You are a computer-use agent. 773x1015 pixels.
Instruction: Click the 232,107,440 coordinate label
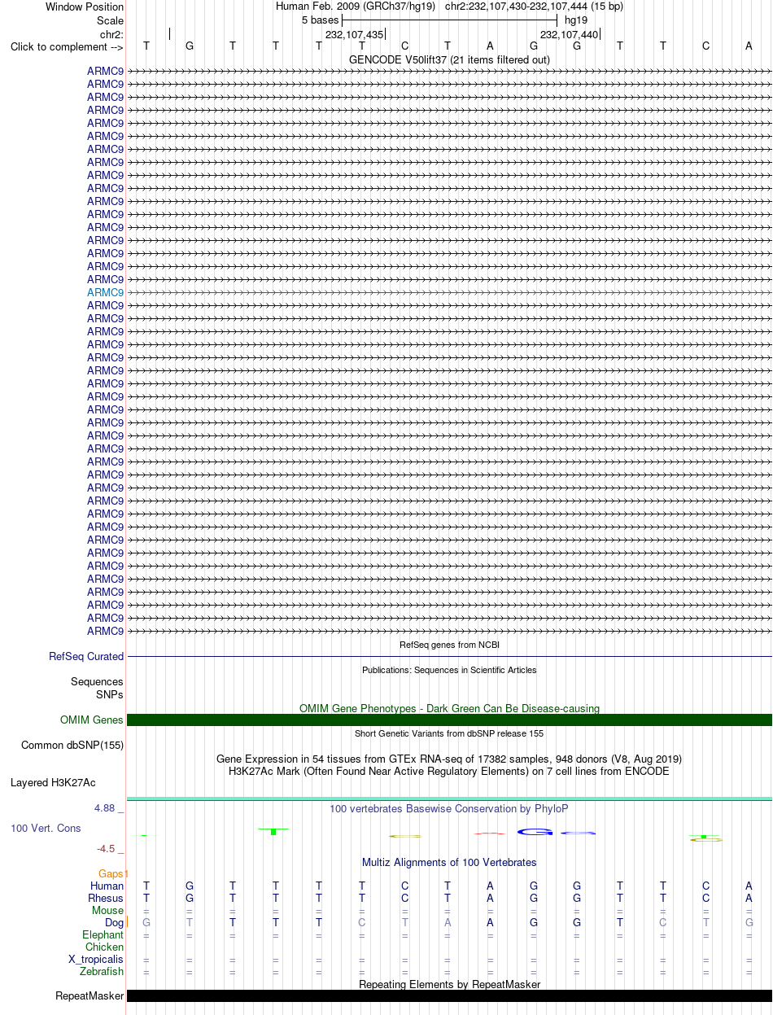point(569,35)
